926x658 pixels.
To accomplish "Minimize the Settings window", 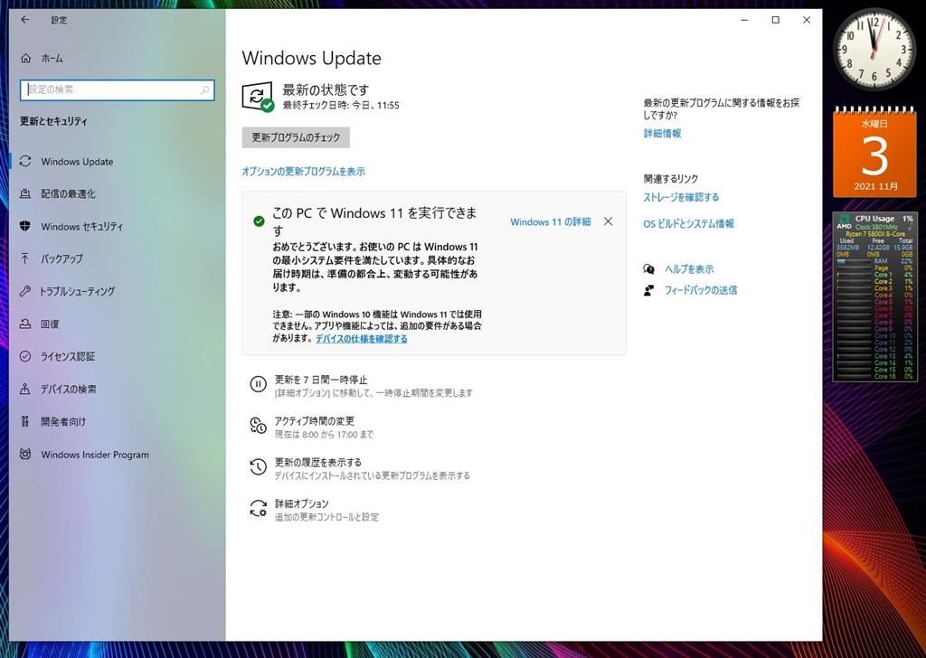I will pos(744,20).
